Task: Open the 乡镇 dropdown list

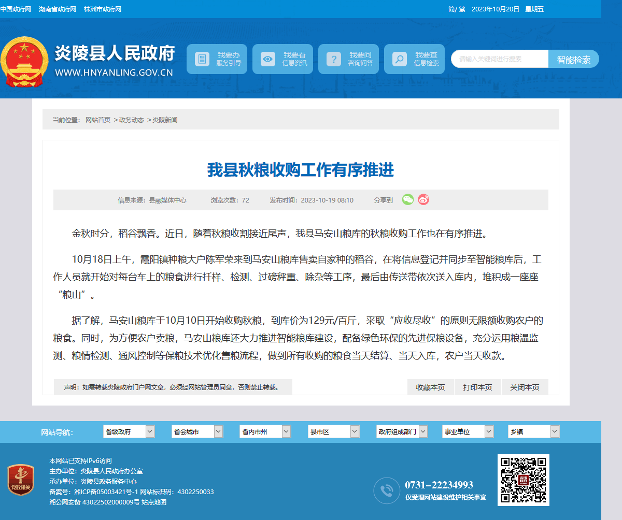Action: click(534, 431)
